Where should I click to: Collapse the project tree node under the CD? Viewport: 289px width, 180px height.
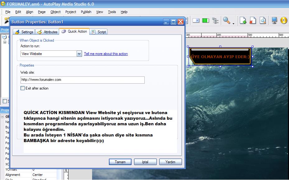5,42
